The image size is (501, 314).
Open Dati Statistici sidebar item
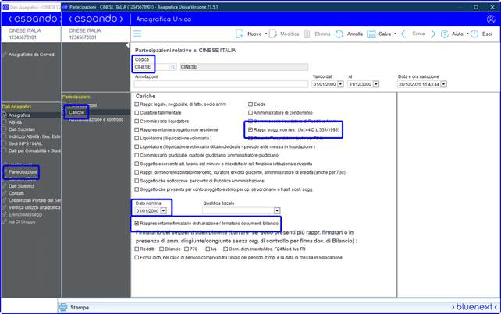(x=21, y=186)
